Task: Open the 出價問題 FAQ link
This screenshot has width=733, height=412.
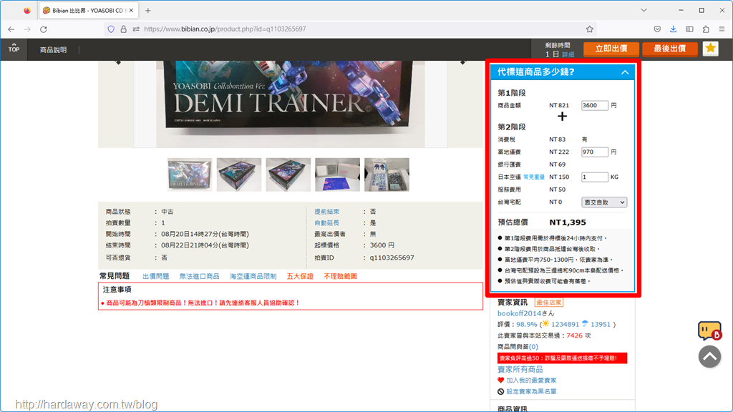Action: click(155, 277)
